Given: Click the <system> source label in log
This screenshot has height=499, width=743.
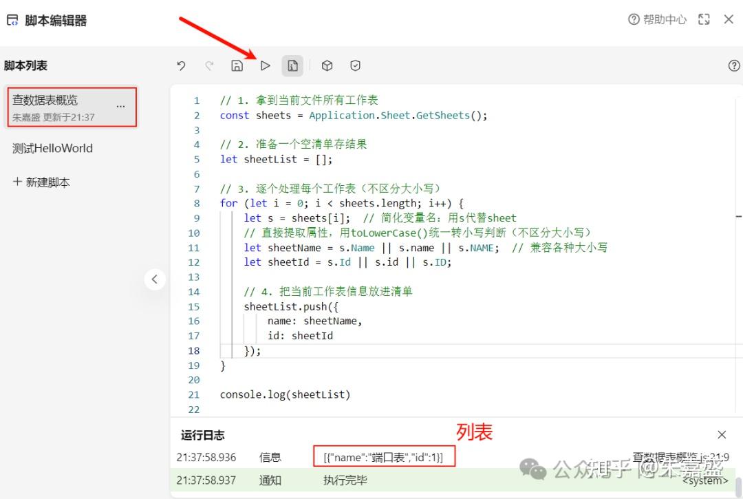Looking at the screenshot, I should point(705,480).
